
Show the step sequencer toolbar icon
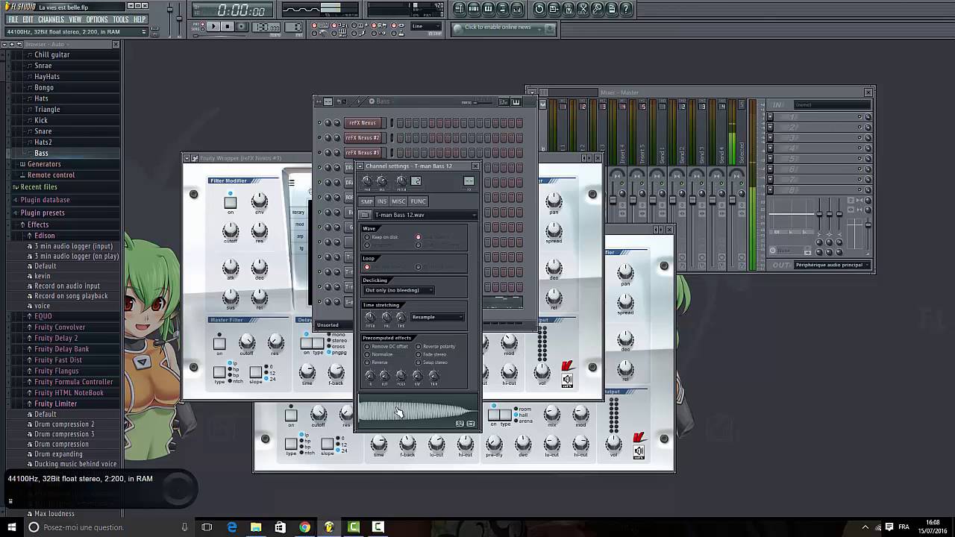click(474, 9)
